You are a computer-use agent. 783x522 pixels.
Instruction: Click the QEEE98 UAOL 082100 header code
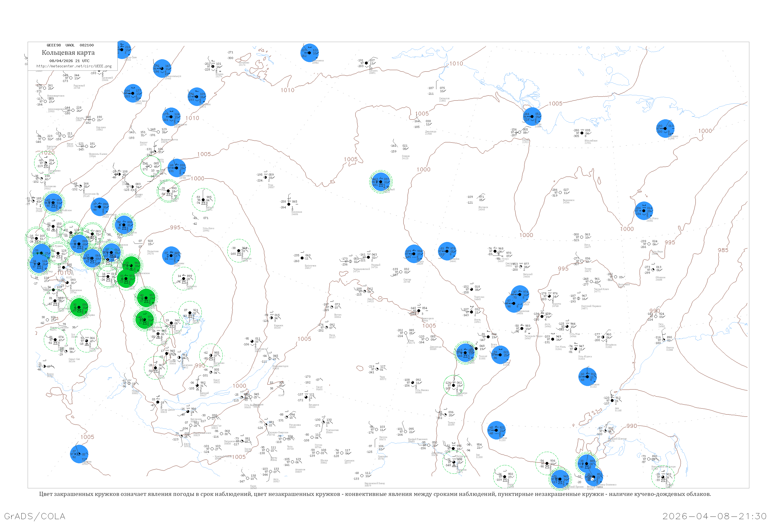coord(70,45)
